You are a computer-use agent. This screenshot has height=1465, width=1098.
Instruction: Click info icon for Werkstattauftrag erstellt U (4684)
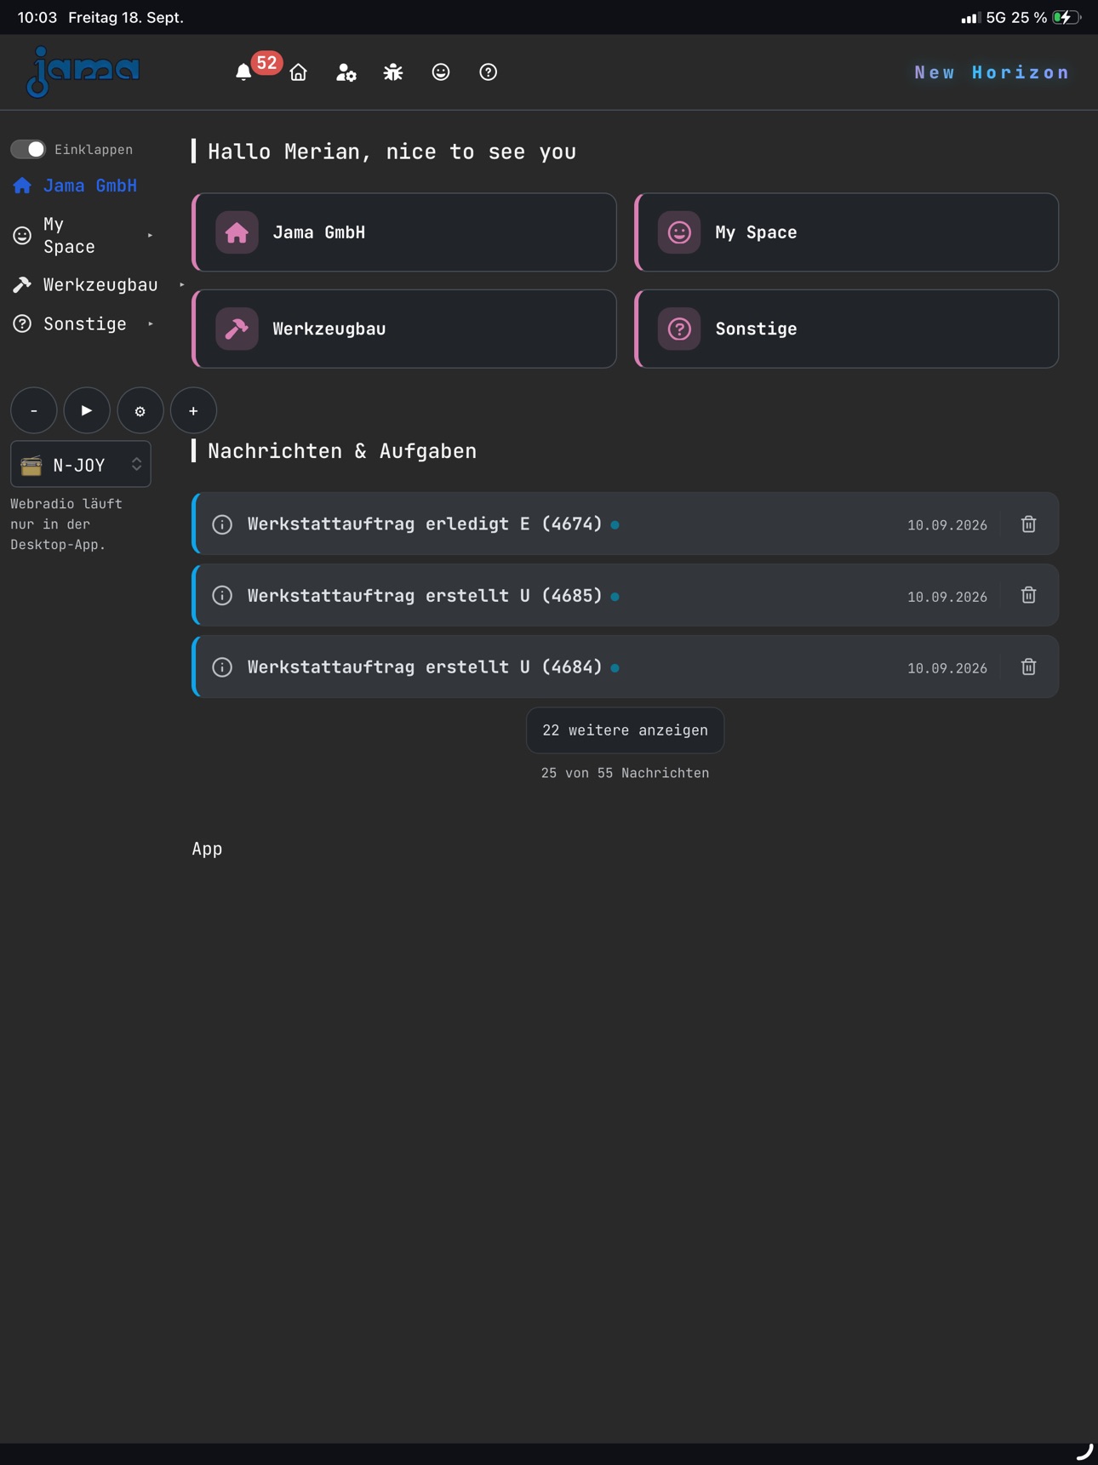coord(222,667)
